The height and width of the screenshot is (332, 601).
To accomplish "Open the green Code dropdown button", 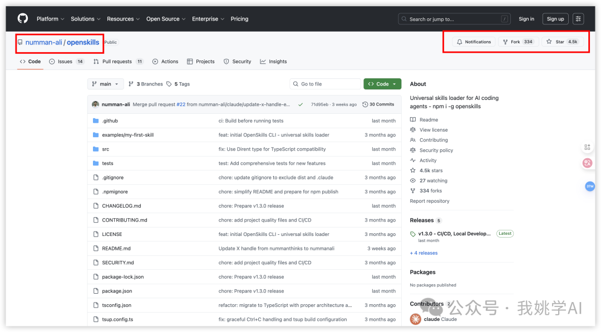I will pos(382,84).
